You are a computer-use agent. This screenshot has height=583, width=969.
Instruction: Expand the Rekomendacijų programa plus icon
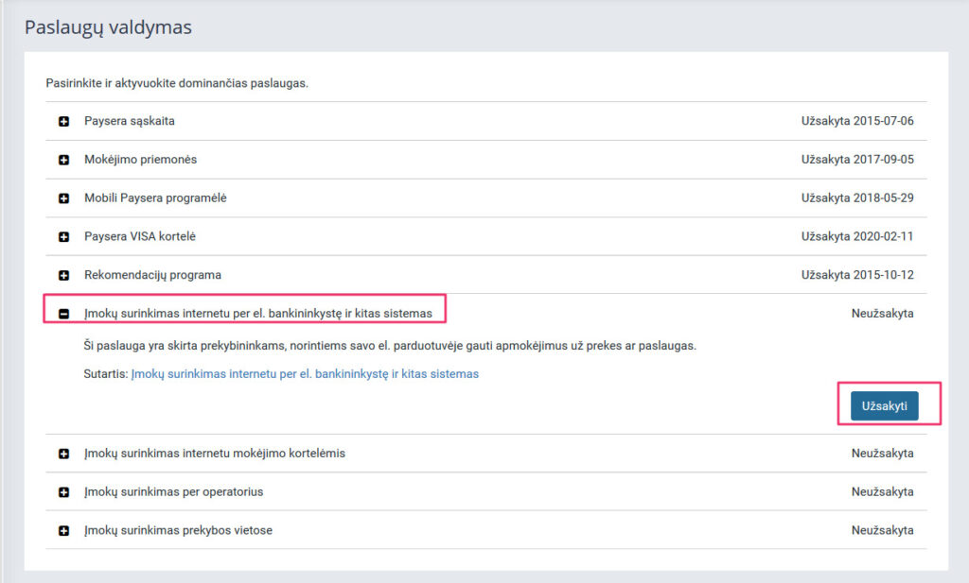tap(63, 275)
